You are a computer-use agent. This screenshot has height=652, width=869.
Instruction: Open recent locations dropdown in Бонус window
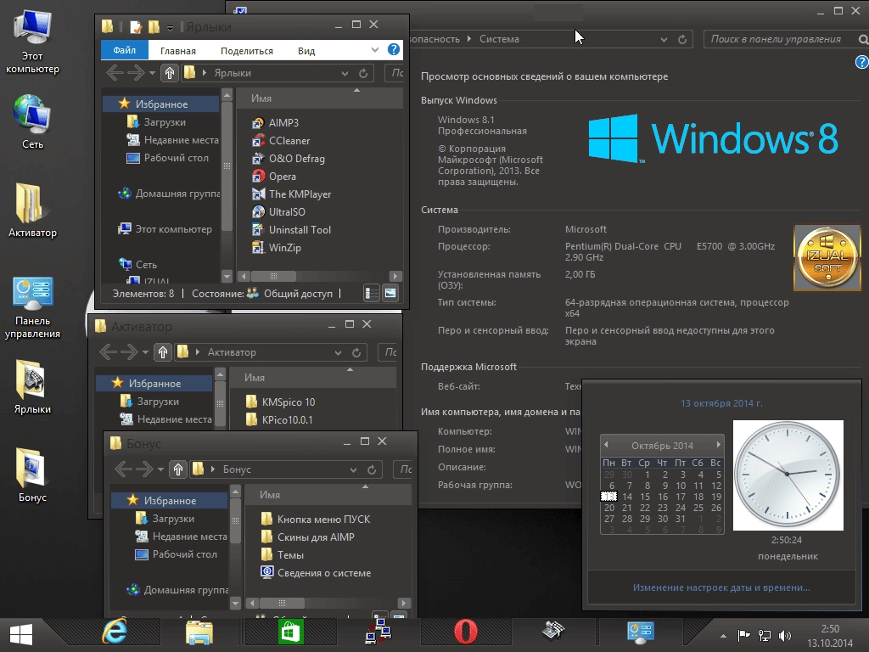(160, 469)
